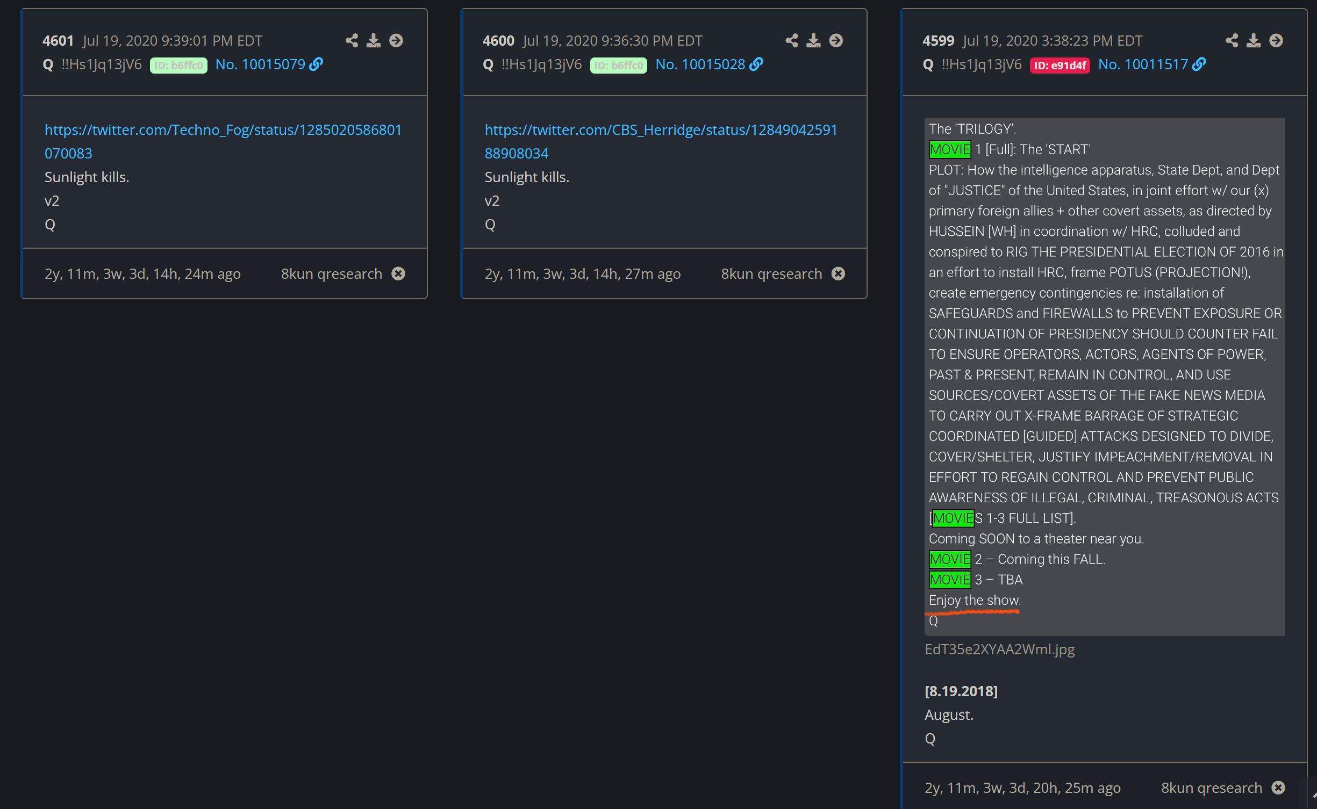The image size is (1317, 809).
Task: Open post No. 10015079 link
Action: 260,64
